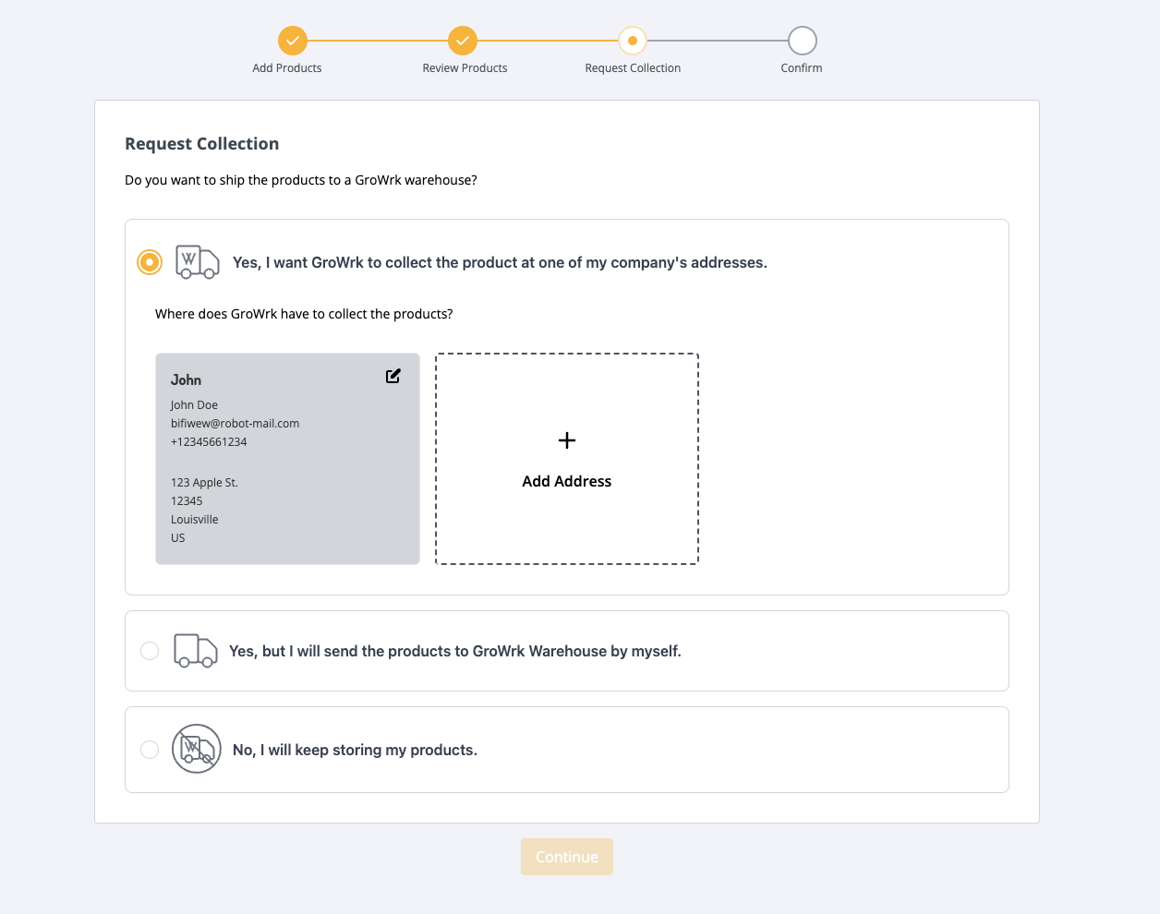
Task: Click the Review Products step label
Action: pos(465,68)
